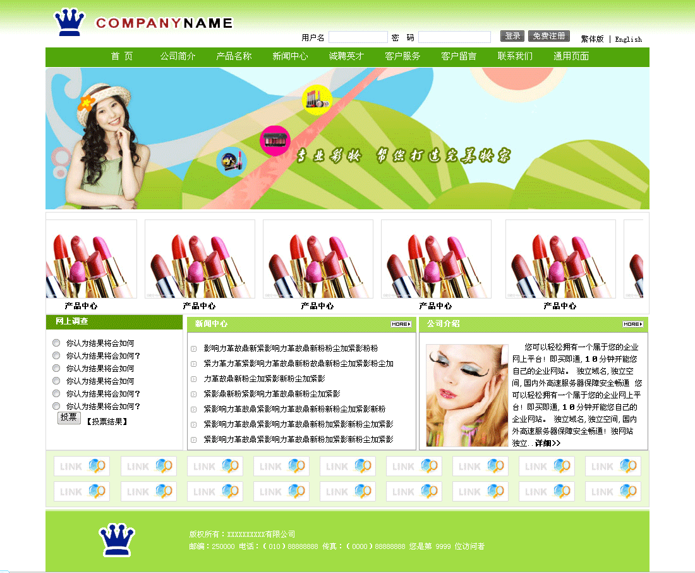Select the third survey radio option
The image size is (695, 573).
pos(56,368)
